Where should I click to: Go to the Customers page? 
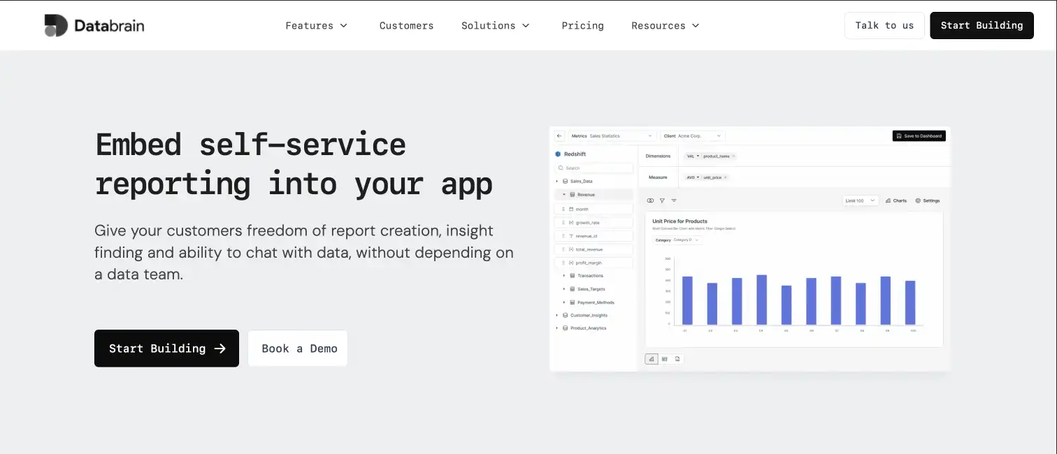(406, 26)
